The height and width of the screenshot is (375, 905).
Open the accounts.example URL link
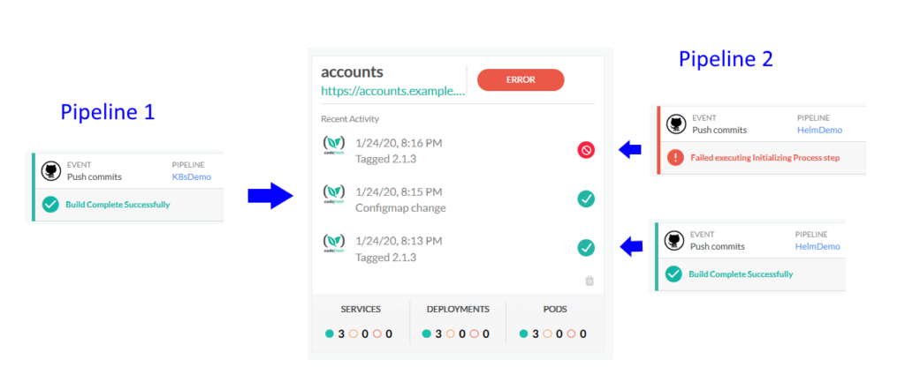[392, 90]
